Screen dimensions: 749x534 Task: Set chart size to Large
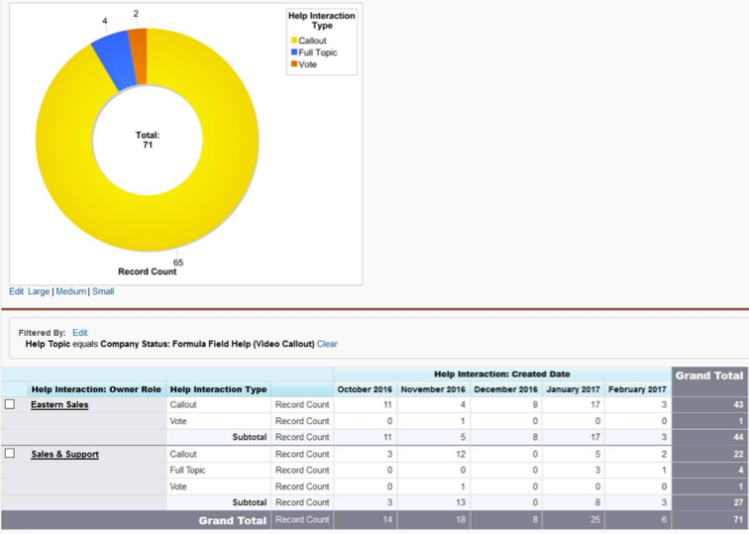pyautogui.click(x=39, y=291)
